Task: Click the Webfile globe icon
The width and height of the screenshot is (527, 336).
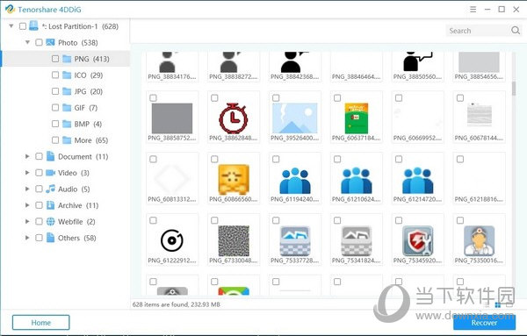Action: point(50,222)
